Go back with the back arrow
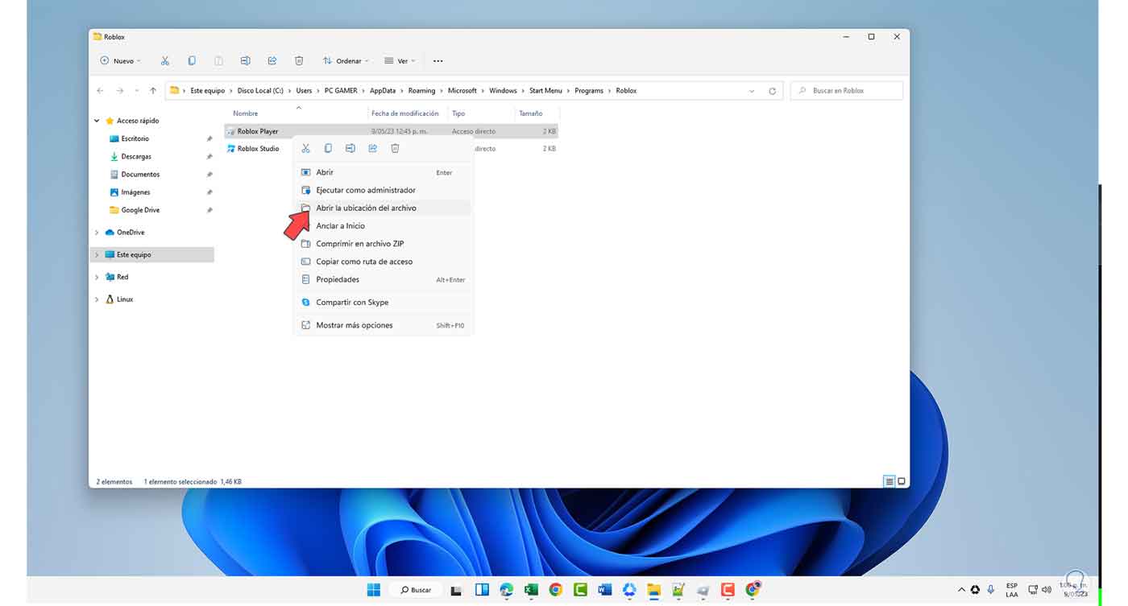Viewport: 1128px width, 606px height. [x=100, y=91]
